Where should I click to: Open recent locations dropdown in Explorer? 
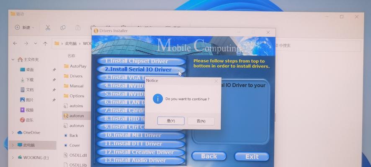click(36, 43)
